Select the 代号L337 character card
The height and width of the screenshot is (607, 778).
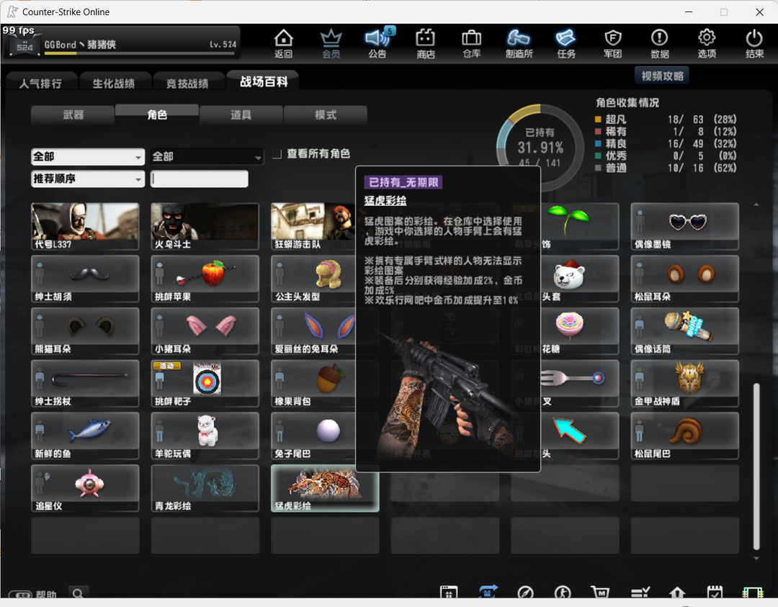click(x=85, y=226)
